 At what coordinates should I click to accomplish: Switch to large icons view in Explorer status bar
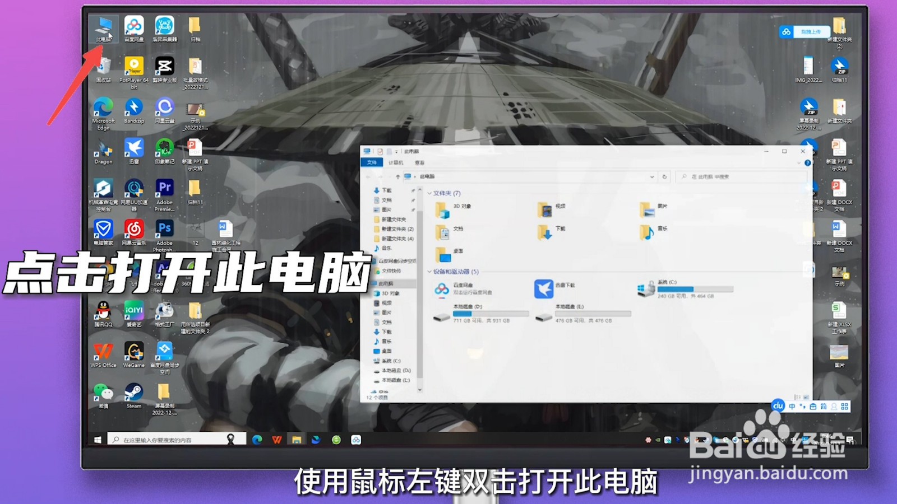tap(806, 397)
